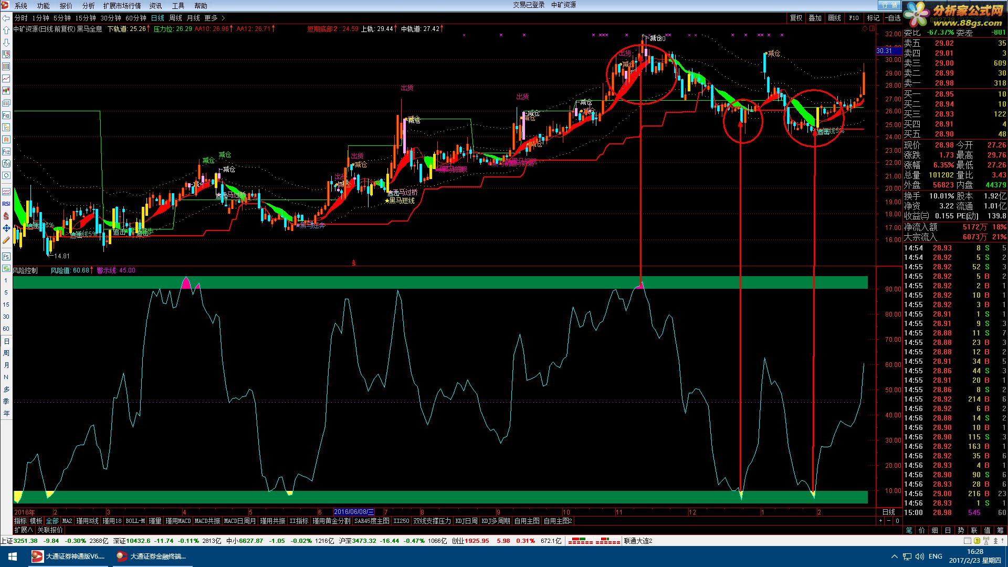Click the back arrow icon in left sidebar

[6, 18]
